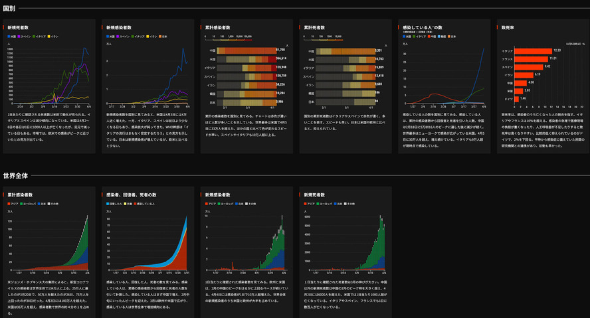Image resolution: width=590 pixels, height=318 pixels.
Task: Click the ドイツ bar in 致死率 chart
Action: pos(517,99)
